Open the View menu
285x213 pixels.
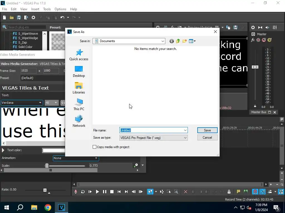point(24,9)
